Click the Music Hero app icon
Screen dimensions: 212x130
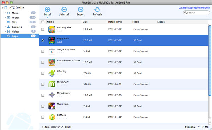(x=52, y=106)
